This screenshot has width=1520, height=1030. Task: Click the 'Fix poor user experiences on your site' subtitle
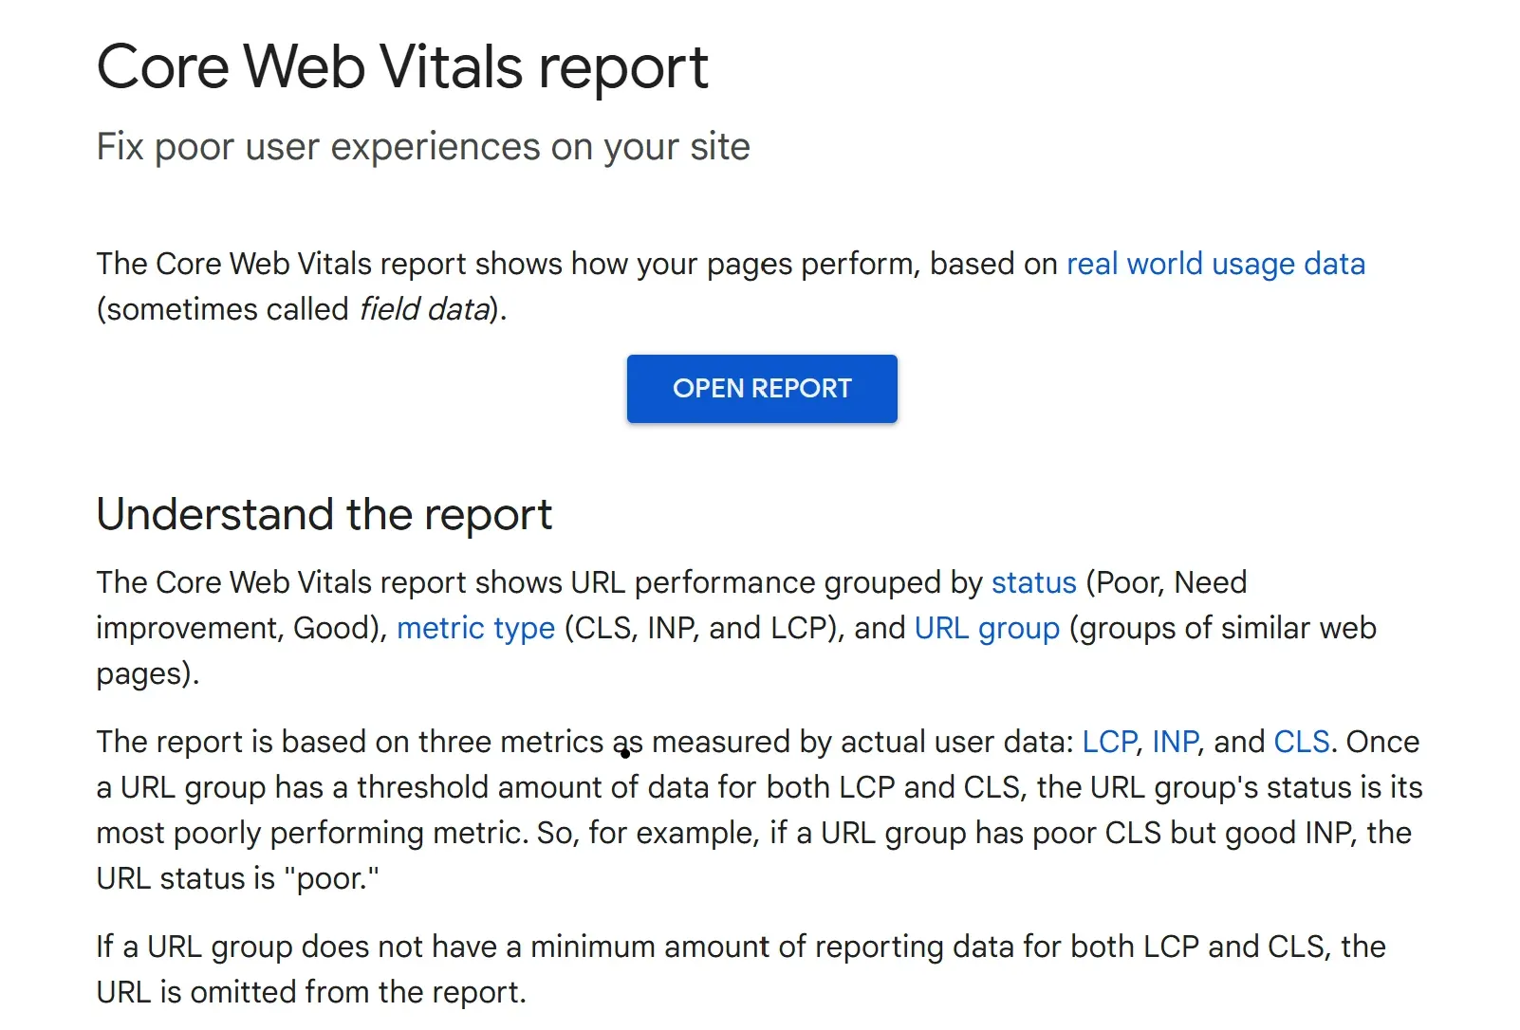[423, 147]
